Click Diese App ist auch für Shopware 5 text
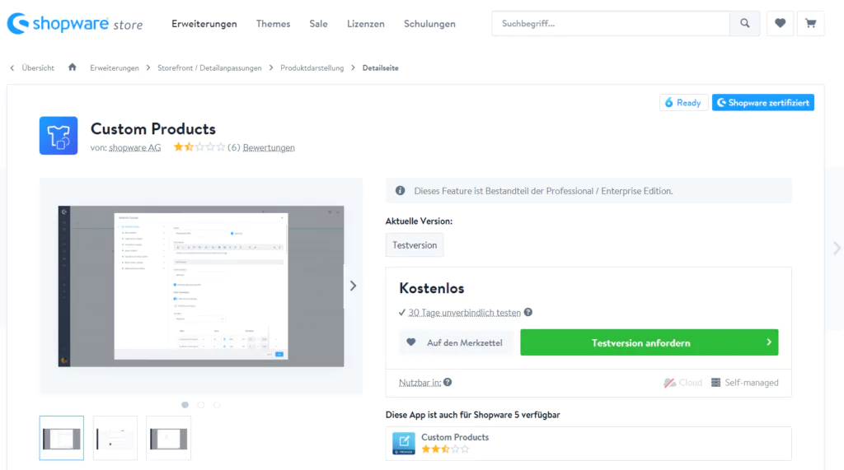844x470 pixels. pos(472,415)
